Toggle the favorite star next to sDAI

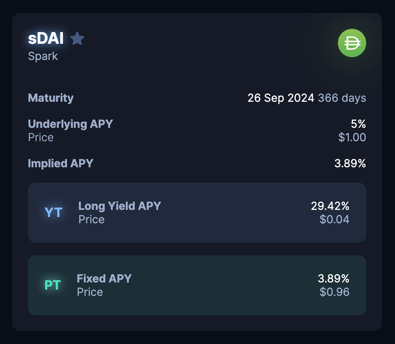pos(77,39)
